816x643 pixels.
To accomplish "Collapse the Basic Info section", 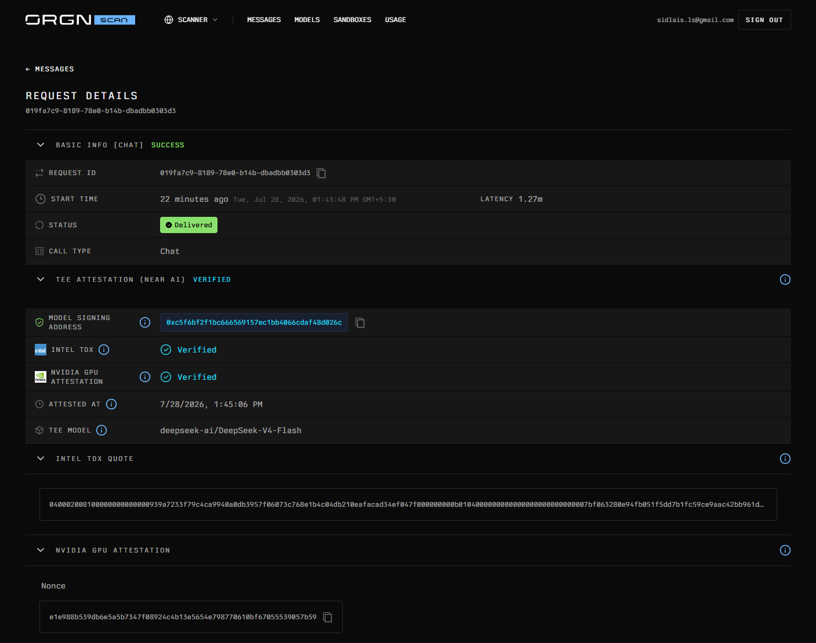I will click(x=41, y=145).
